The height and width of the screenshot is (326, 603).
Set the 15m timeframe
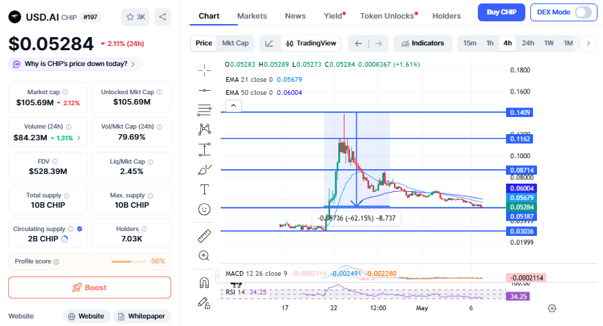tap(470, 43)
